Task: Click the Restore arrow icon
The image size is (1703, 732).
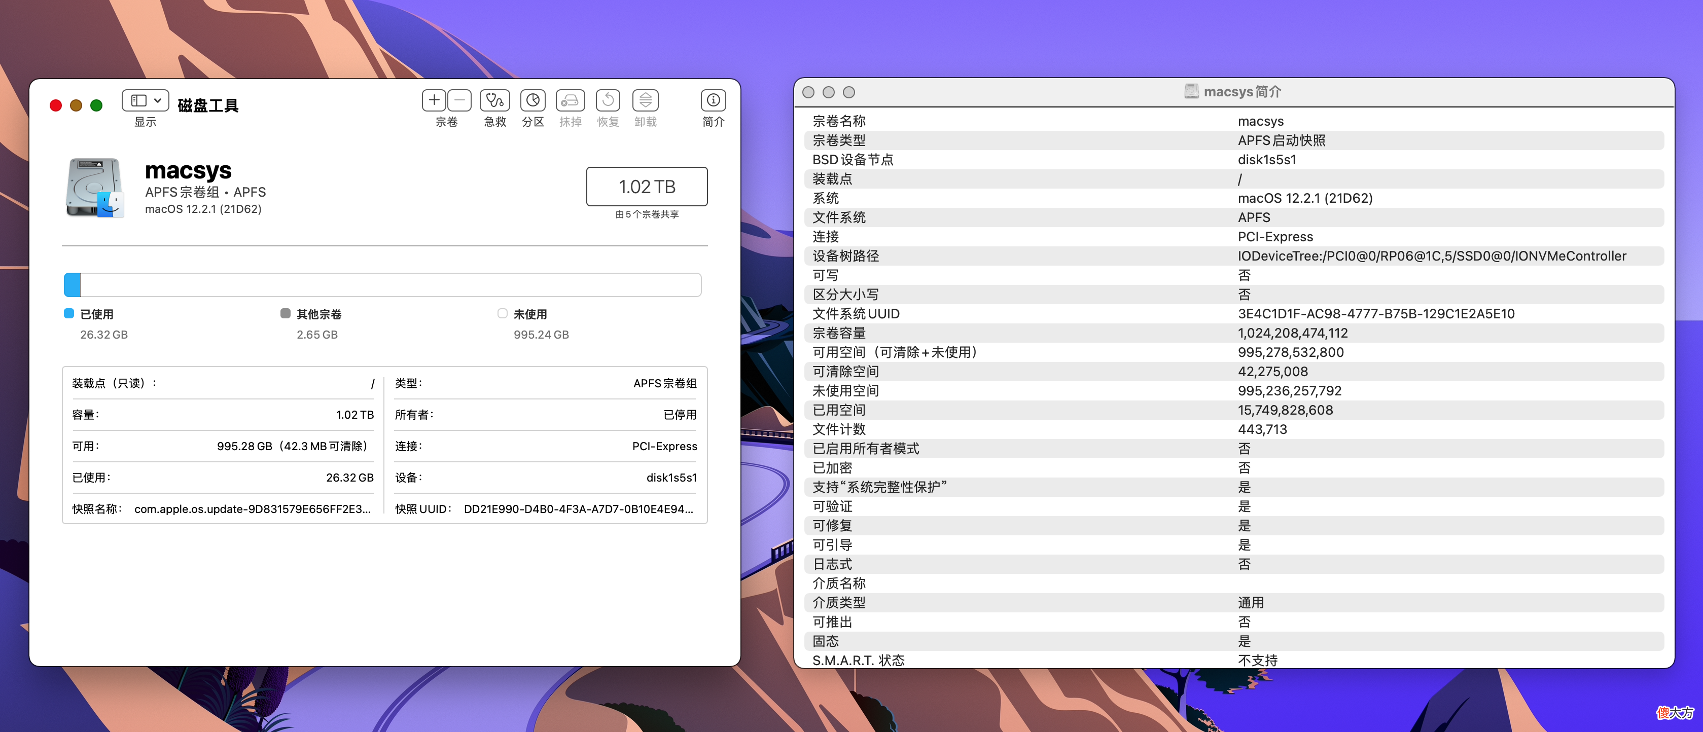Action: pos(608,100)
